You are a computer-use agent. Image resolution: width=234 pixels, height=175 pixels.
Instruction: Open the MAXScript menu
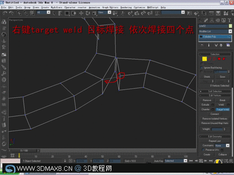pyautogui.click(x=153, y=7)
